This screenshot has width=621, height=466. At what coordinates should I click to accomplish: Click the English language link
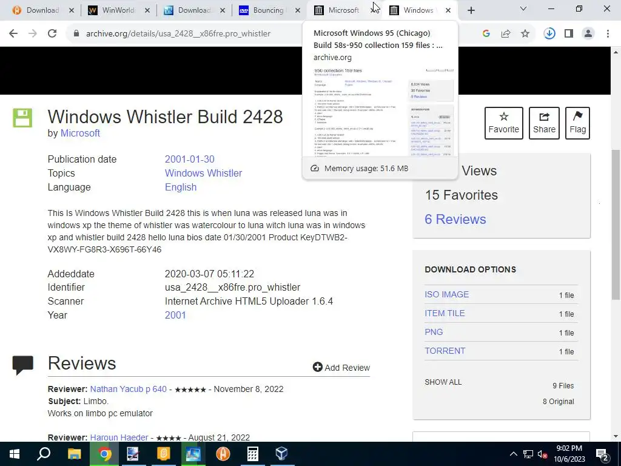point(181,187)
